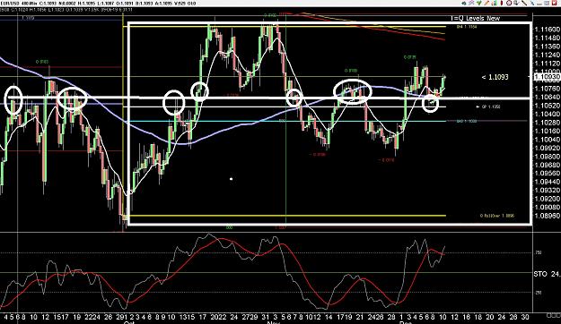This screenshot has height=324, width=561.
Task: Click the blue-gray level label near 1.1030
Action: 467,122
